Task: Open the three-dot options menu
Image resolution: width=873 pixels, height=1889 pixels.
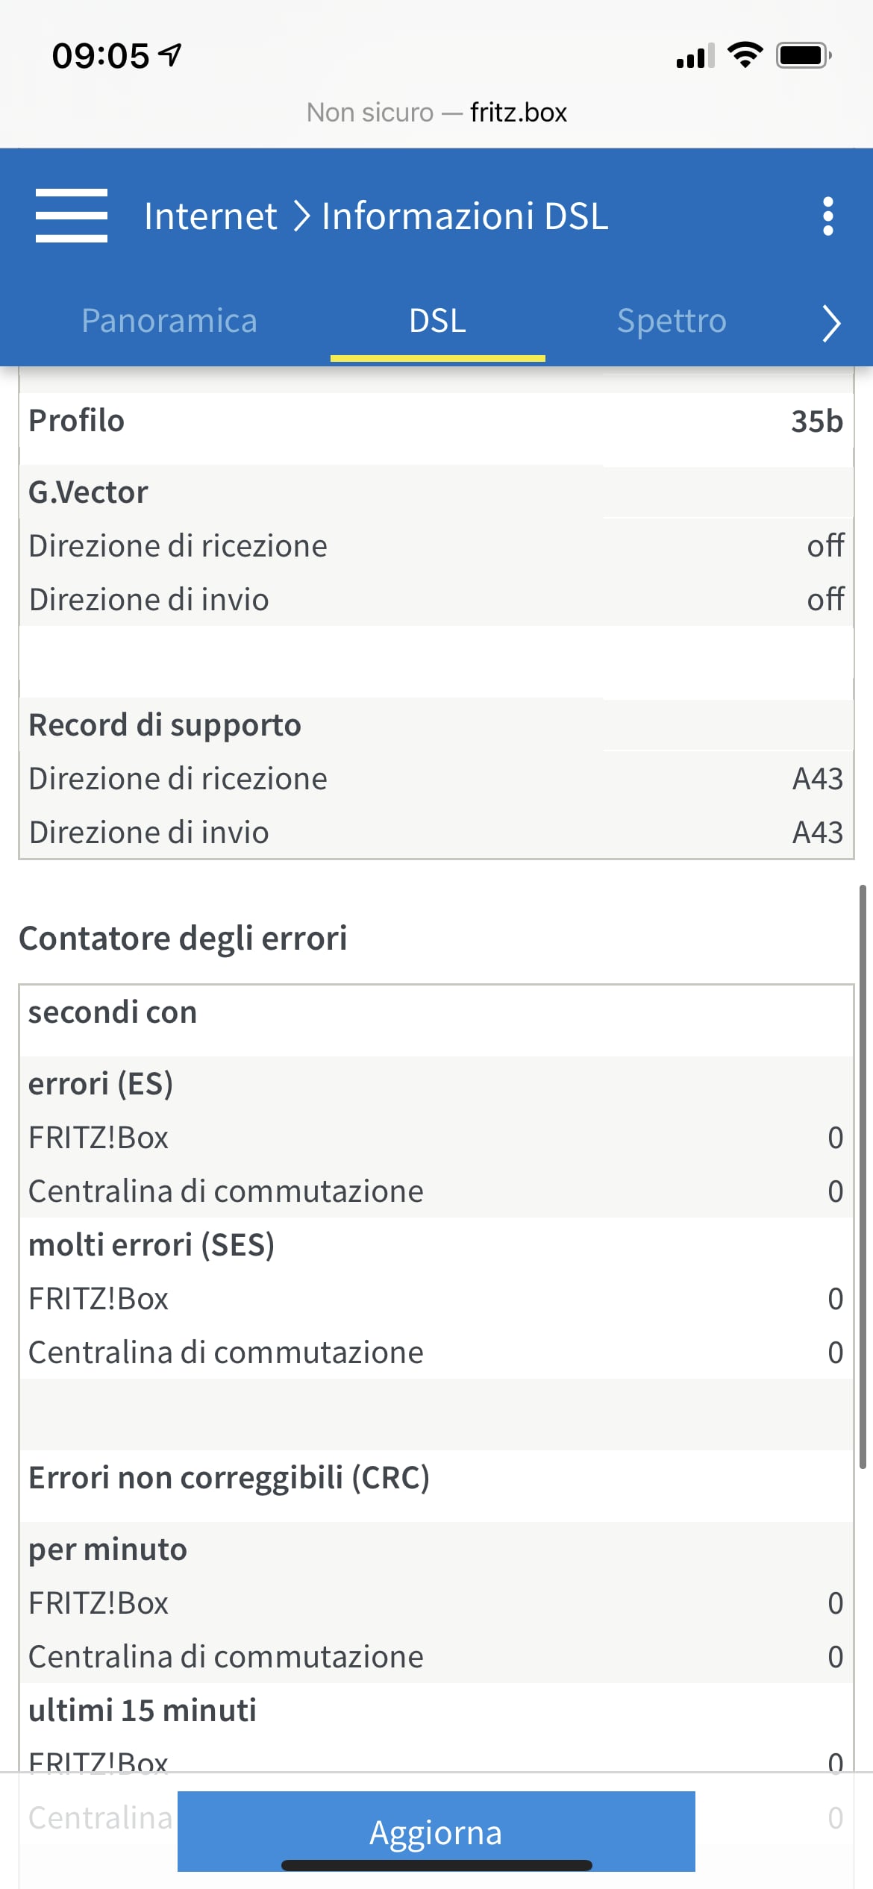Action: pos(827,216)
